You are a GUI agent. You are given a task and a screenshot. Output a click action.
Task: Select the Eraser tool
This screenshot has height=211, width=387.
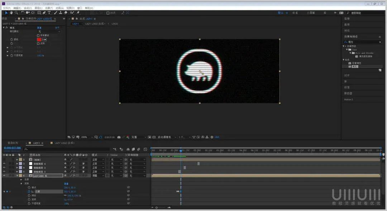point(66,13)
